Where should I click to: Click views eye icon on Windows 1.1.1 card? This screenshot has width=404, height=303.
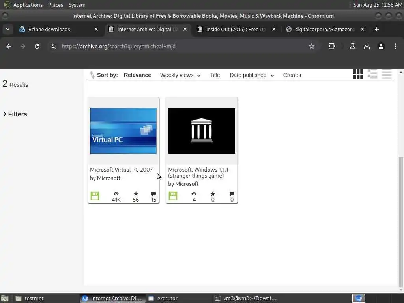pyautogui.click(x=194, y=193)
